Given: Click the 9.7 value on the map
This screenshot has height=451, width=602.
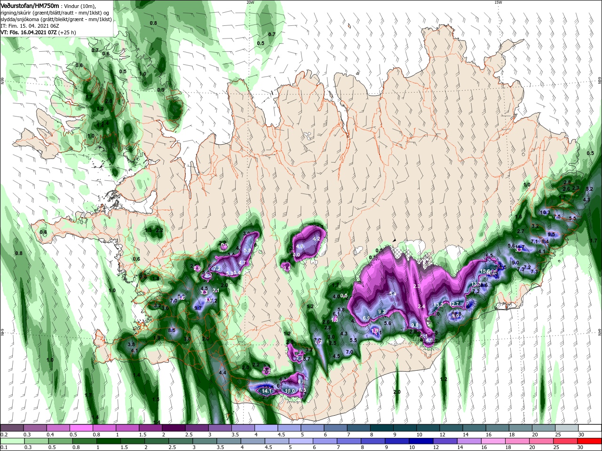Looking at the screenshot, I should (x=198, y=308).
